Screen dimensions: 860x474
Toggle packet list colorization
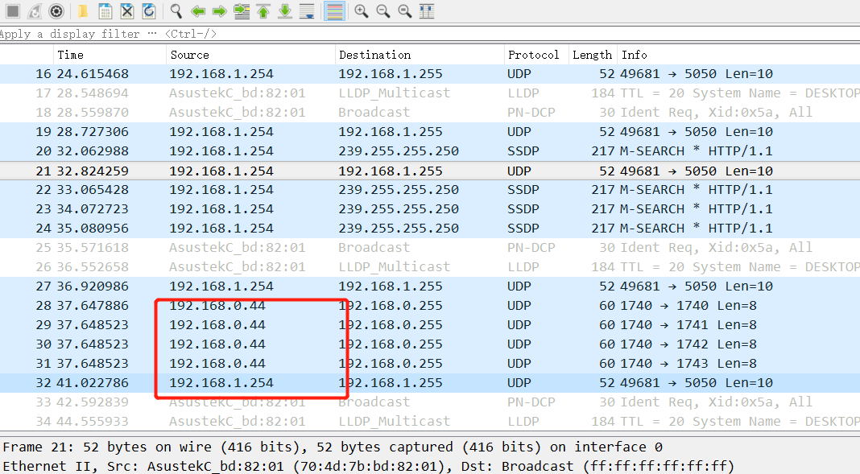click(334, 11)
